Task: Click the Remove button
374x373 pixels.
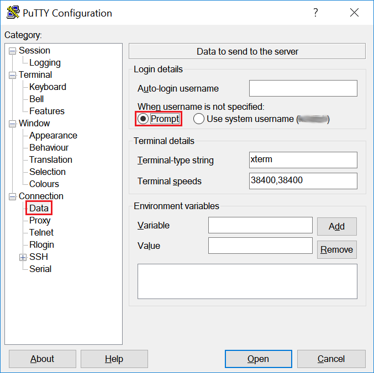Action: [x=336, y=249]
